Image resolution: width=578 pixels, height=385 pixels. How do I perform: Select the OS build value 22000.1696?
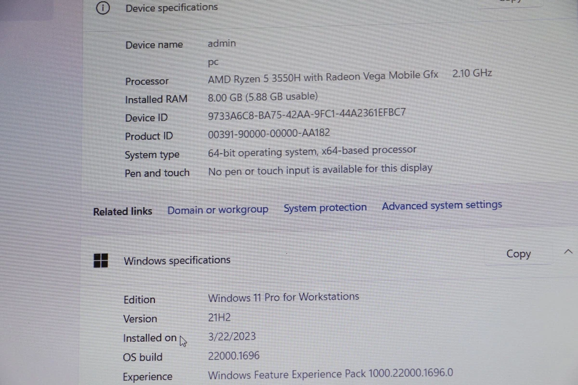pyautogui.click(x=234, y=356)
